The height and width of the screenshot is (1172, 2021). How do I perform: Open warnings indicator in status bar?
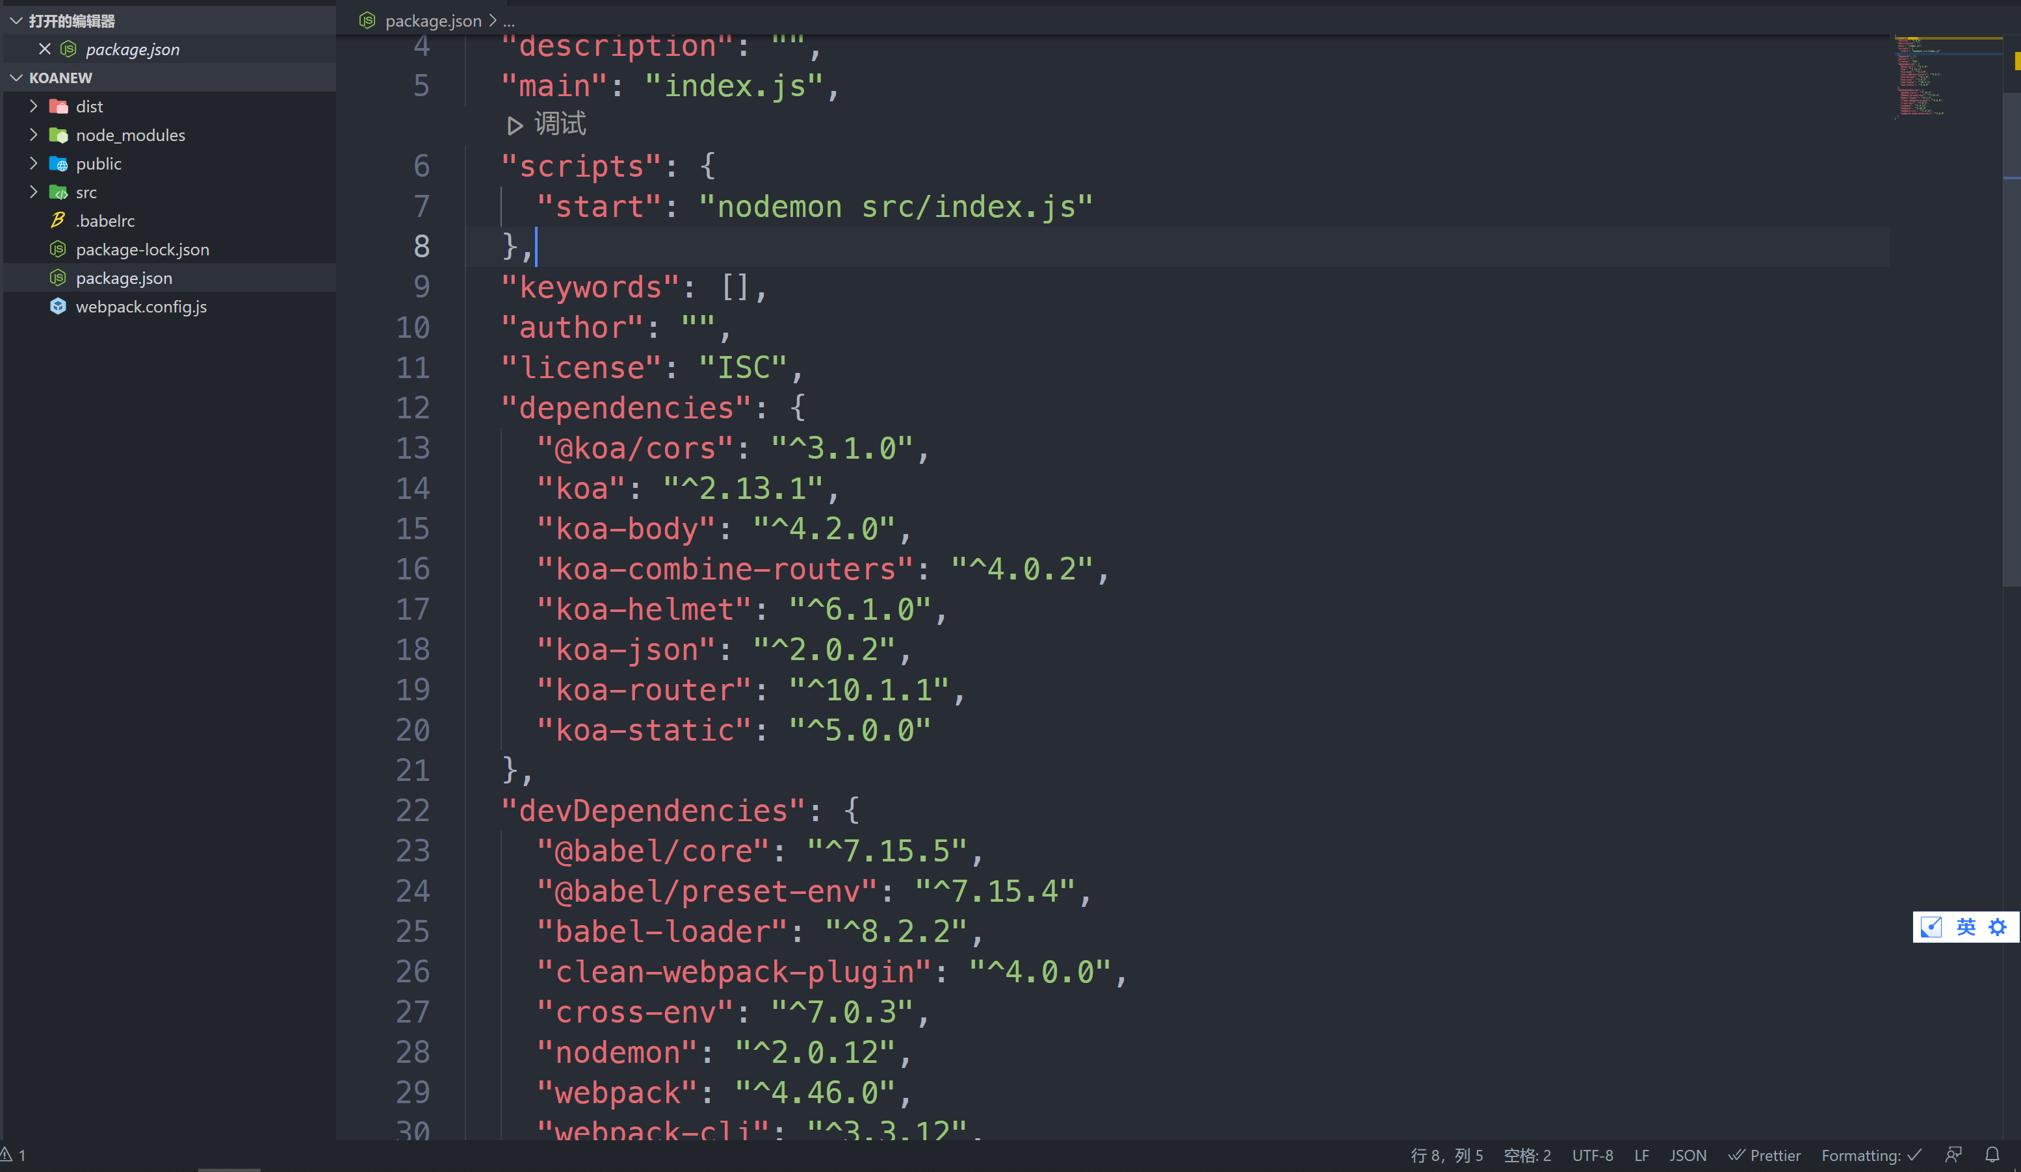tap(13, 1154)
